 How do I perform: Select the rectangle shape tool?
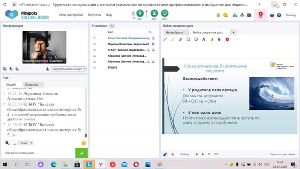(188, 39)
